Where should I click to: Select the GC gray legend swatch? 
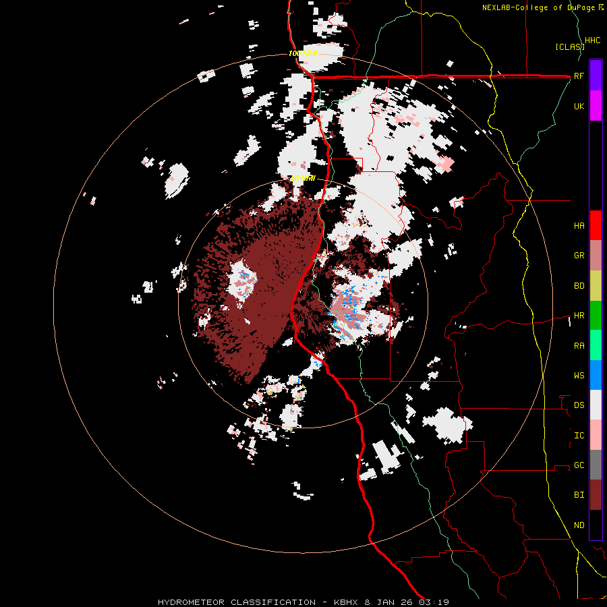(x=596, y=465)
